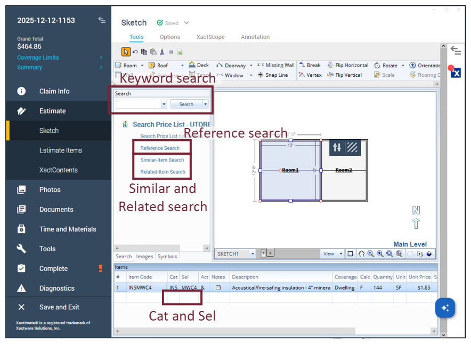Expand Coverage Limits in sidebar
The image size is (471, 344).
coord(101,58)
